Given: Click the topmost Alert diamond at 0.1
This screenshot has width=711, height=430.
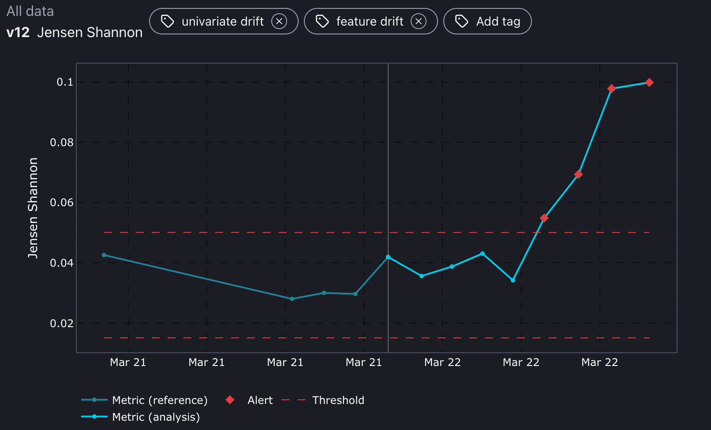Looking at the screenshot, I should click(649, 82).
